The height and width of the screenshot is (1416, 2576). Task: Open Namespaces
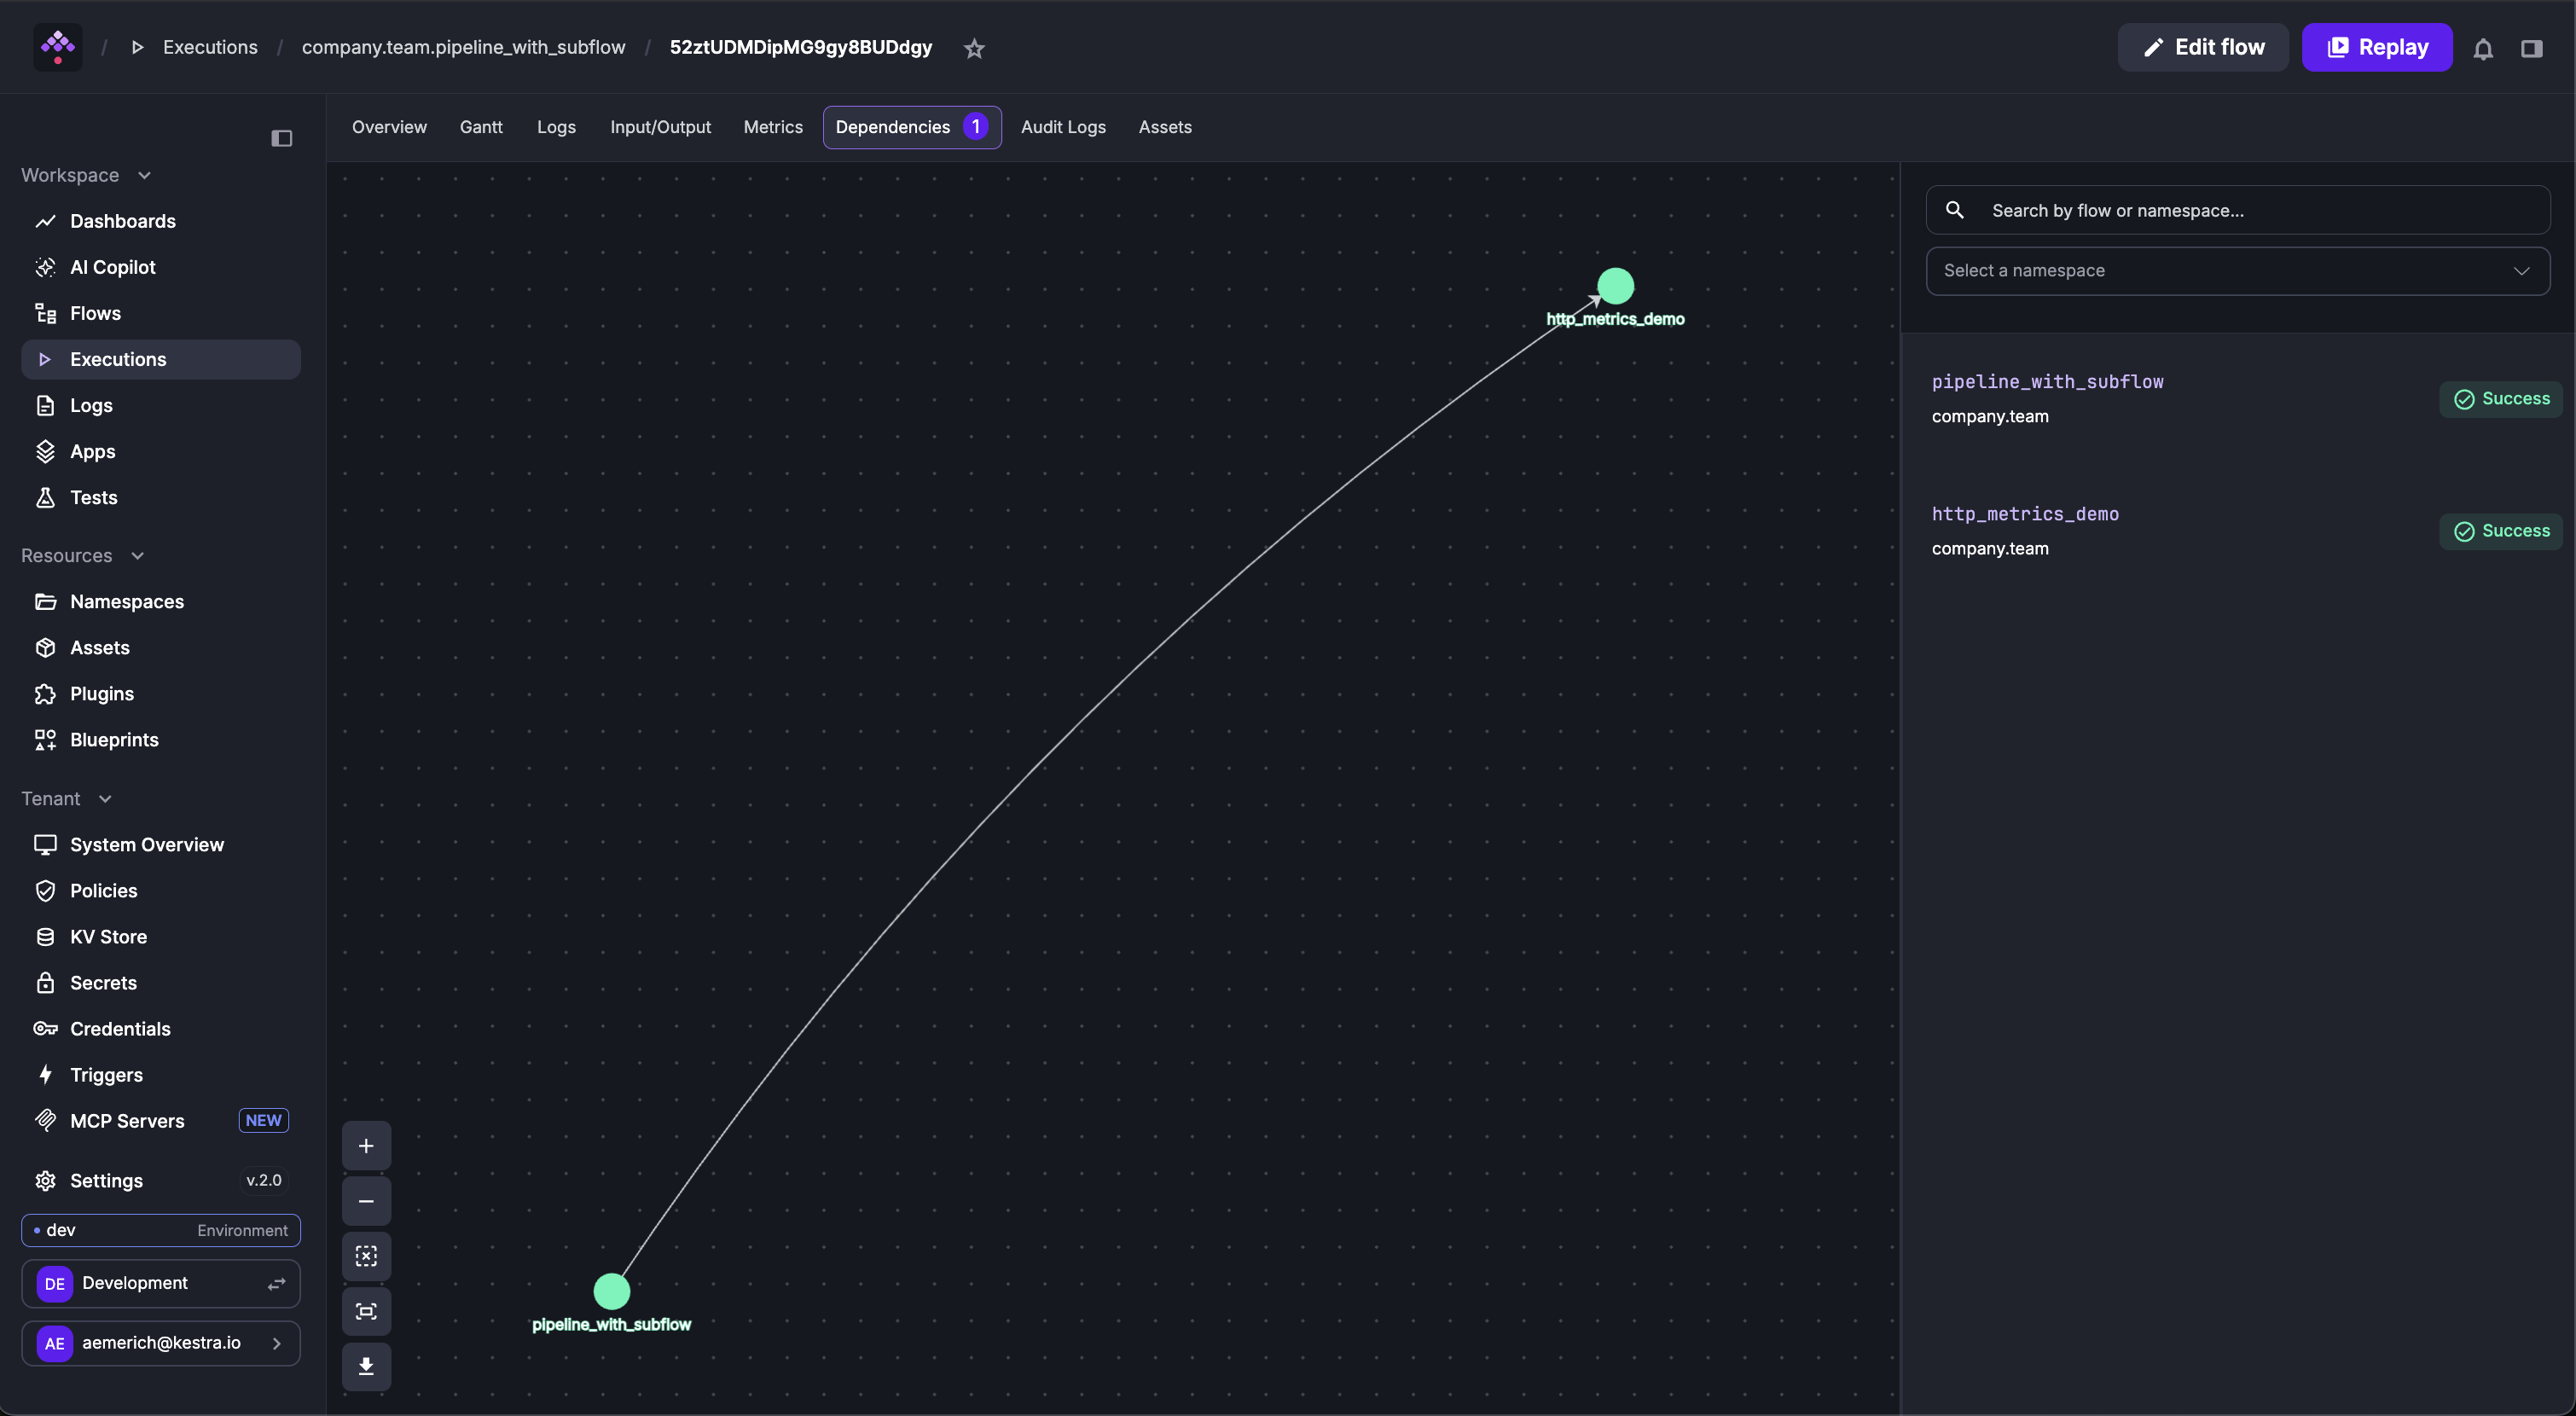pos(160,601)
